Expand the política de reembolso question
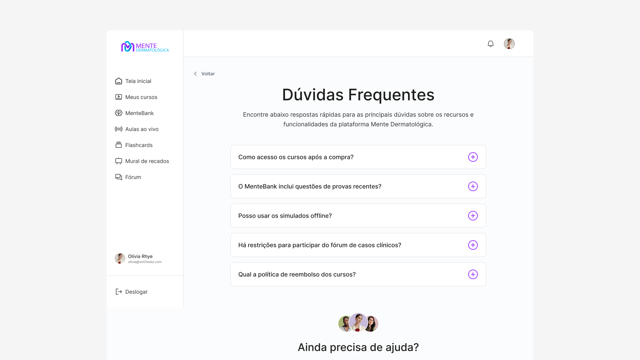Image resolution: width=640 pixels, height=360 pixels. click(473, 274)
